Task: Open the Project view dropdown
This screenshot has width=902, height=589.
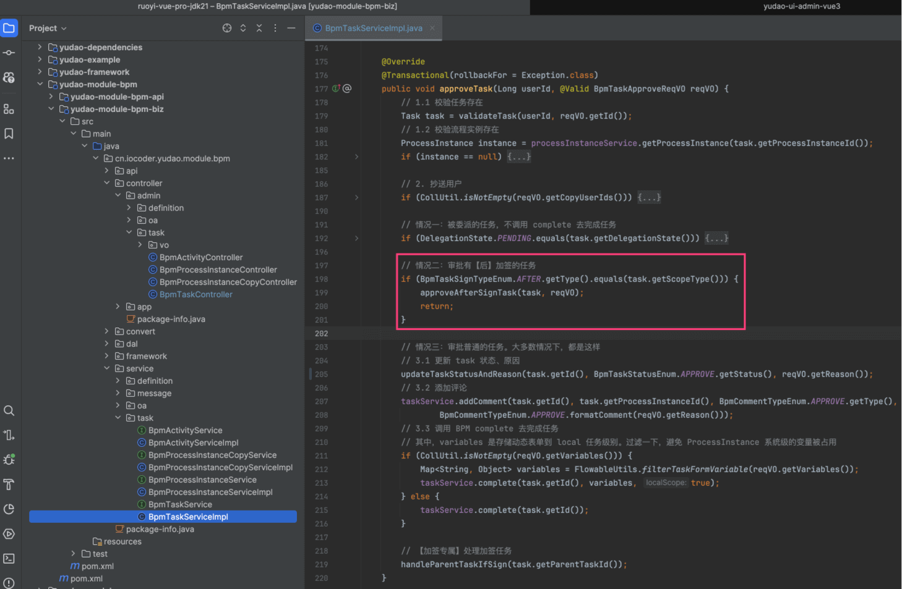Action: [48, 28]
